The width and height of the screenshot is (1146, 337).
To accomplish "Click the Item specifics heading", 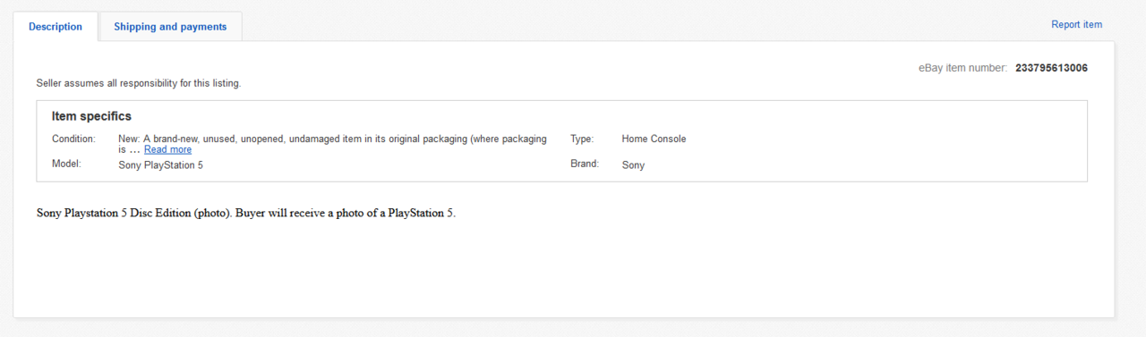I will [x=91, y=116].
